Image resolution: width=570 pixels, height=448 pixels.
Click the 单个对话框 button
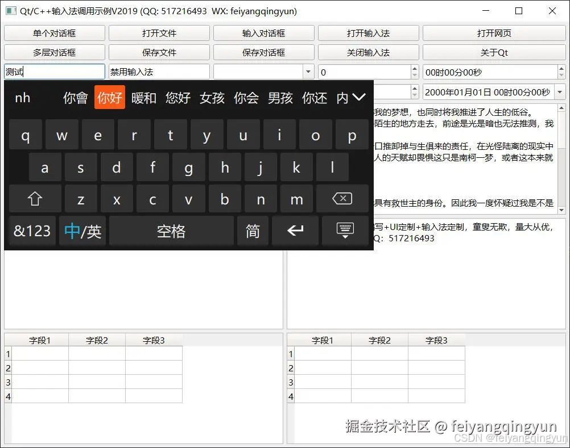point(55,33)
